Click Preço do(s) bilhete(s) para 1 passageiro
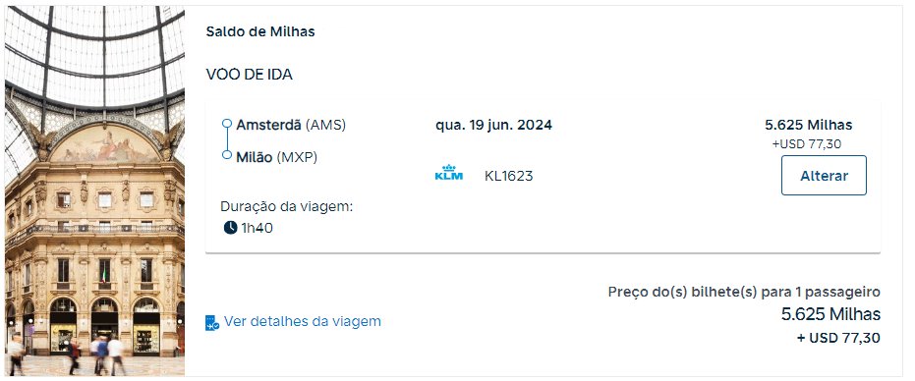Image resolution: width=915 pixels, height=381 pixels. [744, 292]
